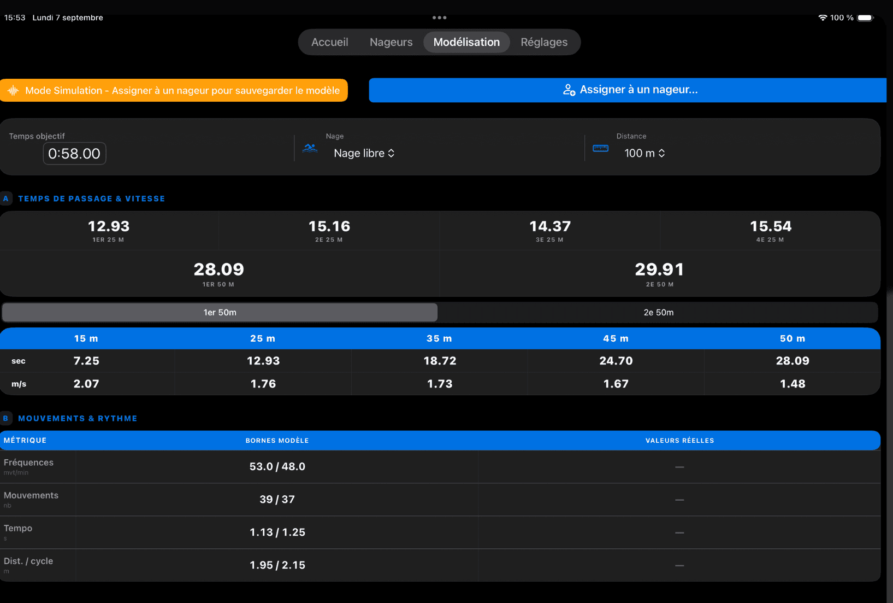The width and height of the screenshot is (893, 603).
Task: Click the 7.25 sec value
Action: click(86, 361)
